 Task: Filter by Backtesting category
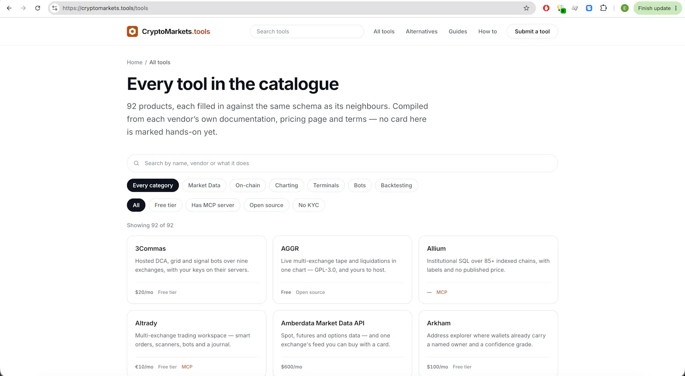[396, 185]
